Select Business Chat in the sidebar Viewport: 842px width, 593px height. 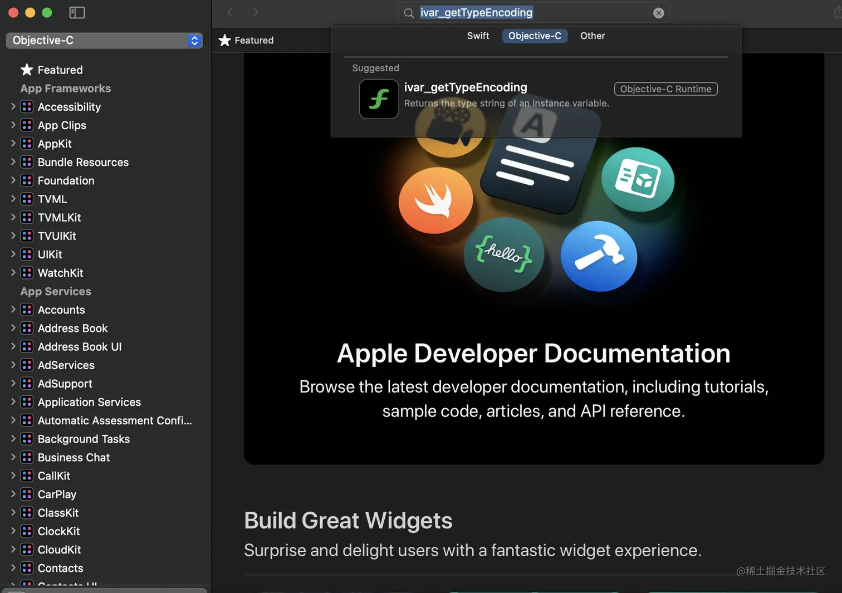[x=74, y=457]
